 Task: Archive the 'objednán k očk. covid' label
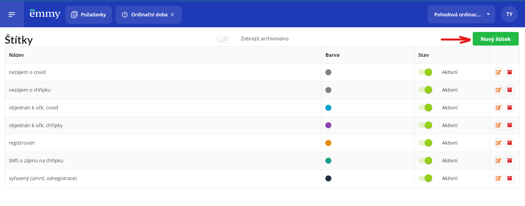pyautogui.click(x=510, y=108)
